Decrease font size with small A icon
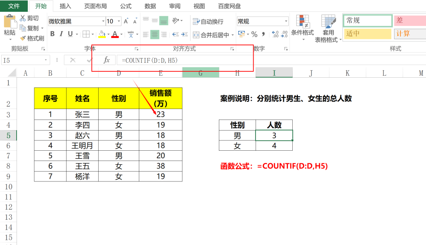426x245 pixels. point(135,21)
